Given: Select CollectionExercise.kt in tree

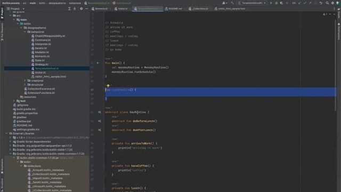Looking at the screenshot, I should [41, 89].
